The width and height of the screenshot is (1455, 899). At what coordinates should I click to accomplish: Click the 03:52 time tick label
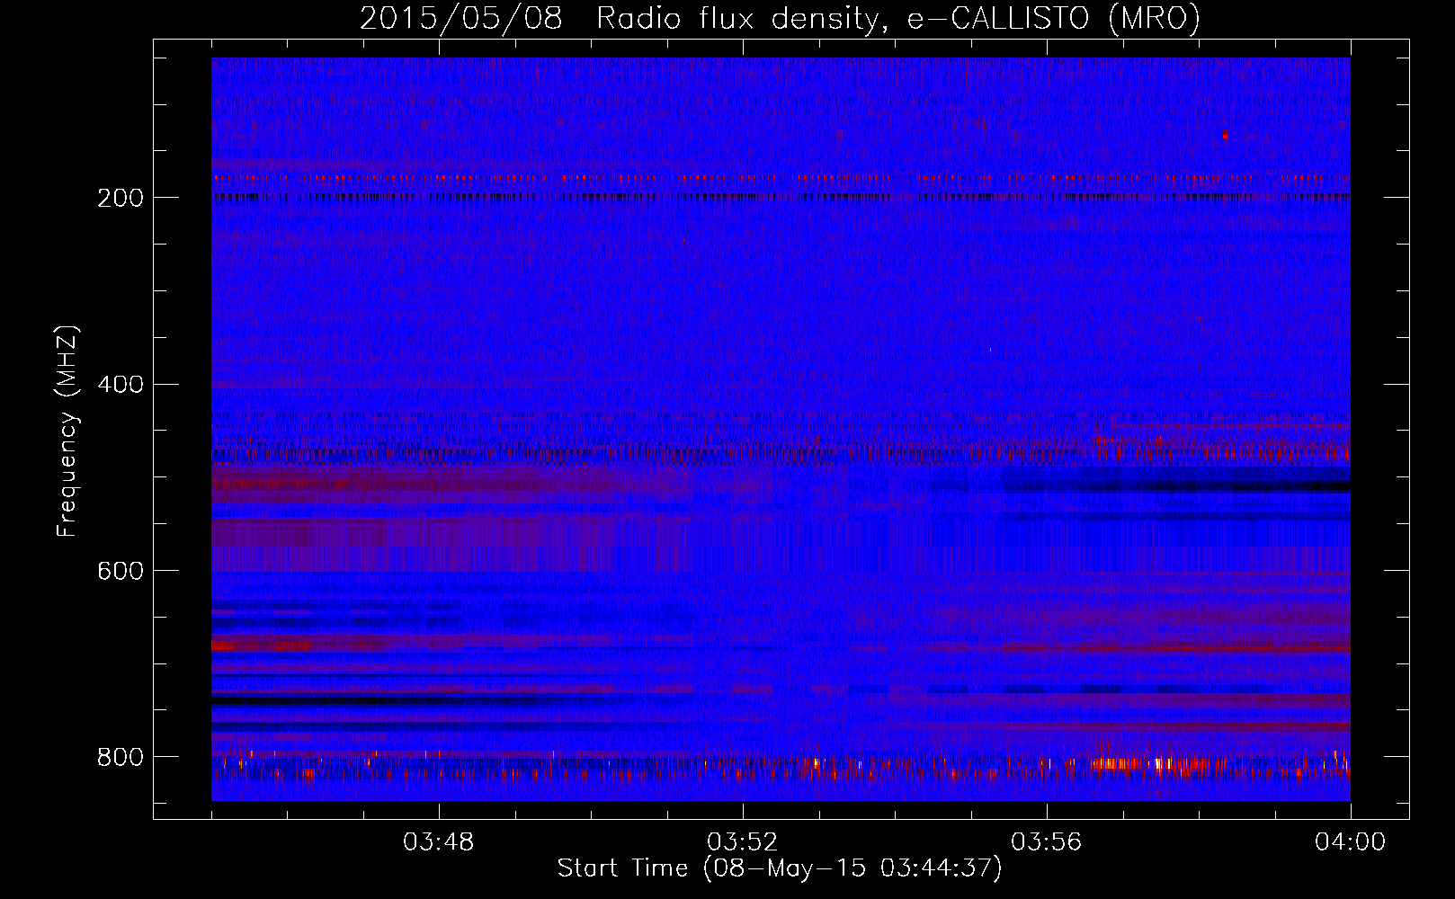point(743,842)
